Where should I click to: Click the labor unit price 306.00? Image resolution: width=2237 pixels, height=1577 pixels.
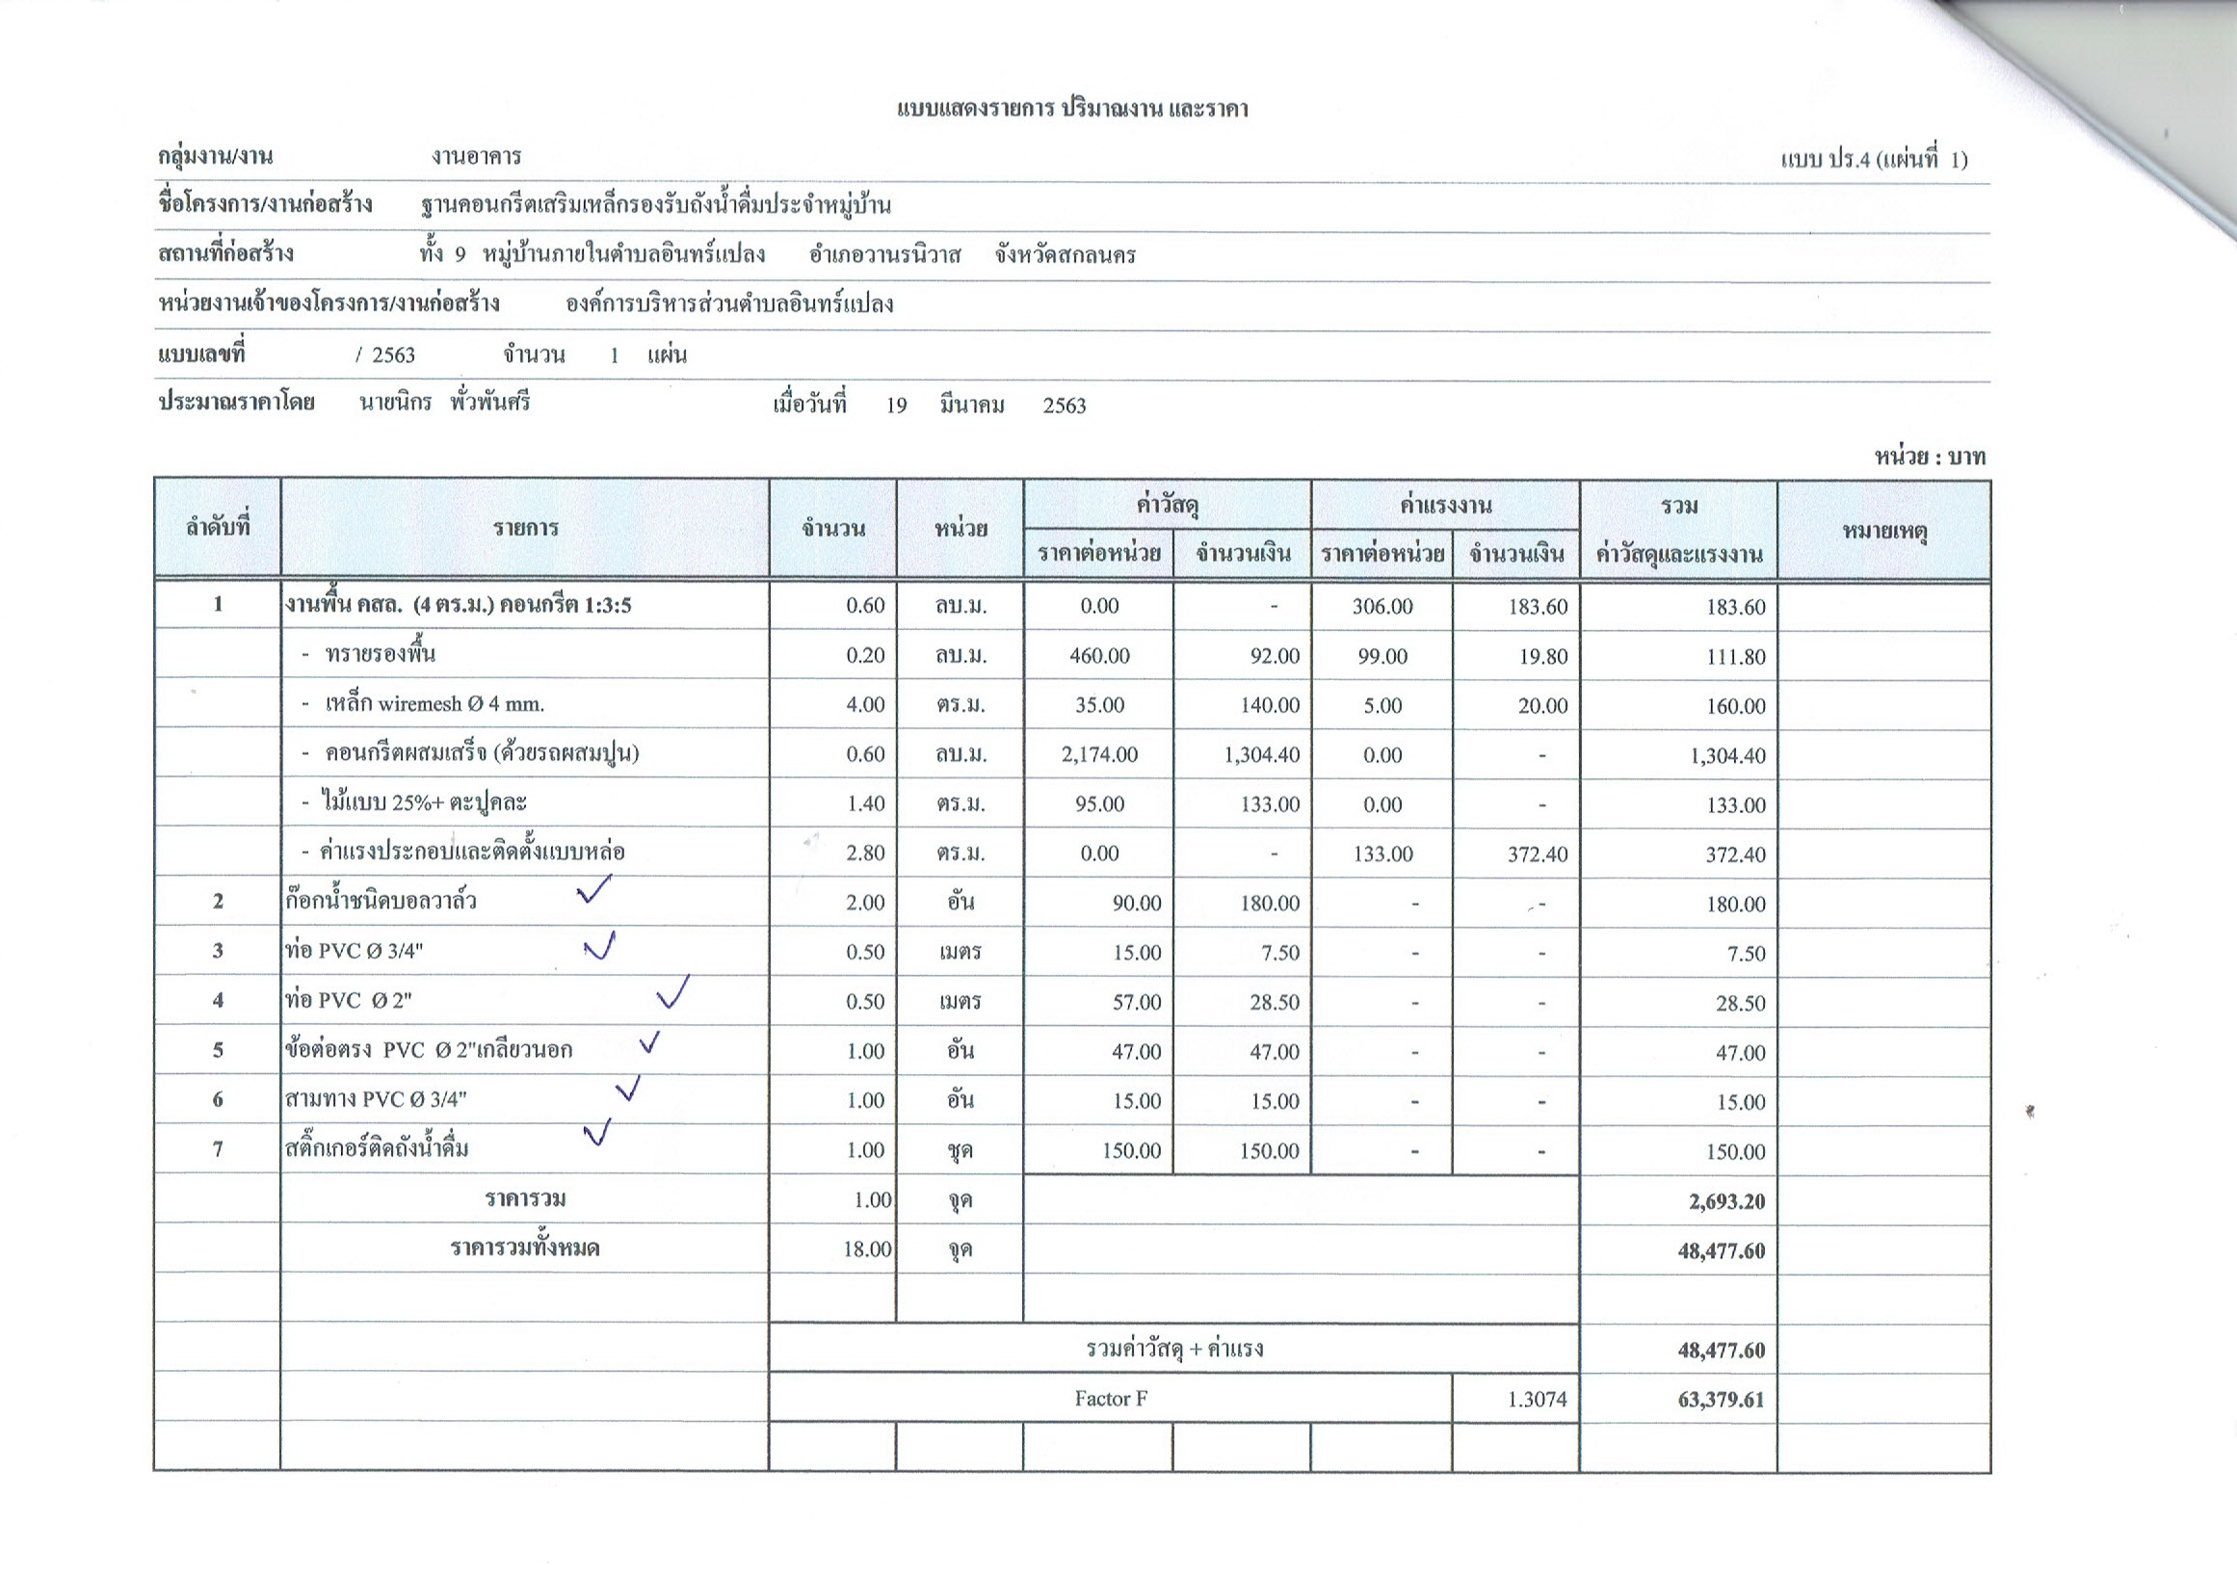1382,607
